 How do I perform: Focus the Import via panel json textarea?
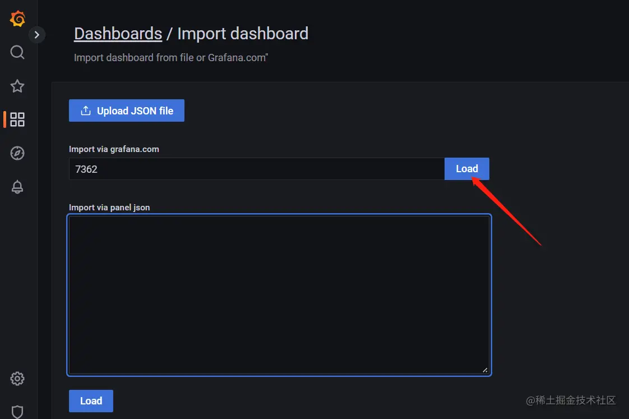click(x=279, y=295)
